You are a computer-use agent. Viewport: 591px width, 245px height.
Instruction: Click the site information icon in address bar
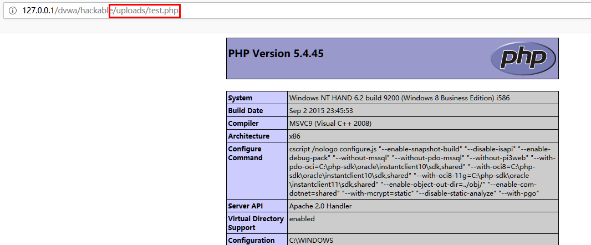click(12, 11)
